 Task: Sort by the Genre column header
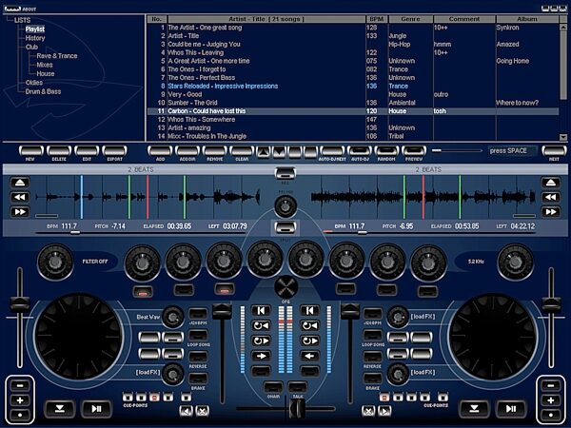[x=410, y=19]
